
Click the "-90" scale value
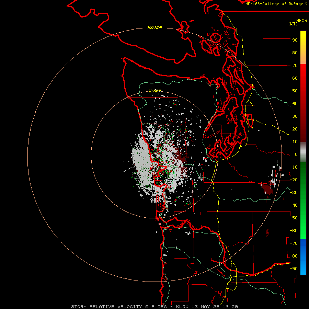294,269
